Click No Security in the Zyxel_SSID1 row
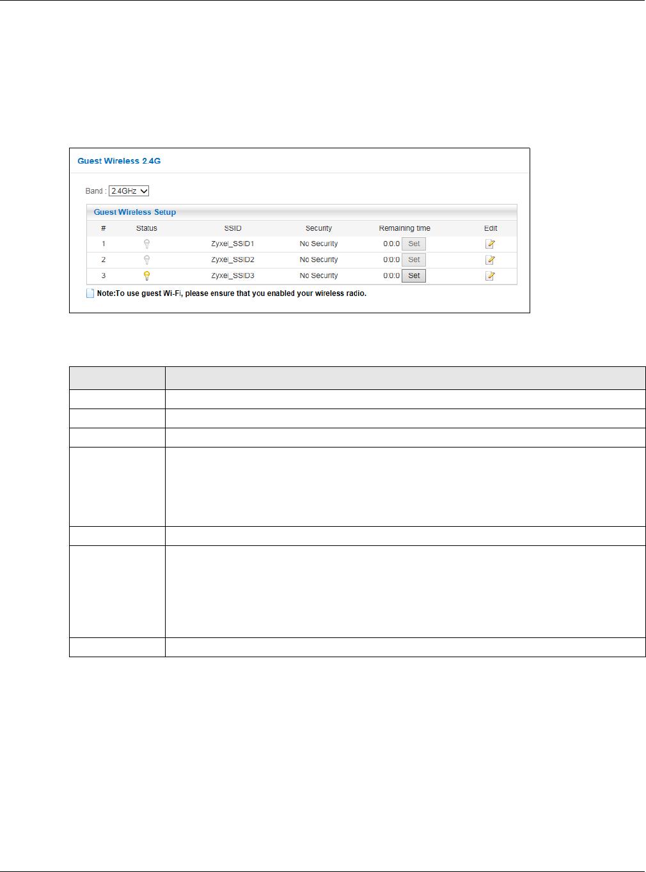Viewport: 646px width, 872px height. coord(319,244)
